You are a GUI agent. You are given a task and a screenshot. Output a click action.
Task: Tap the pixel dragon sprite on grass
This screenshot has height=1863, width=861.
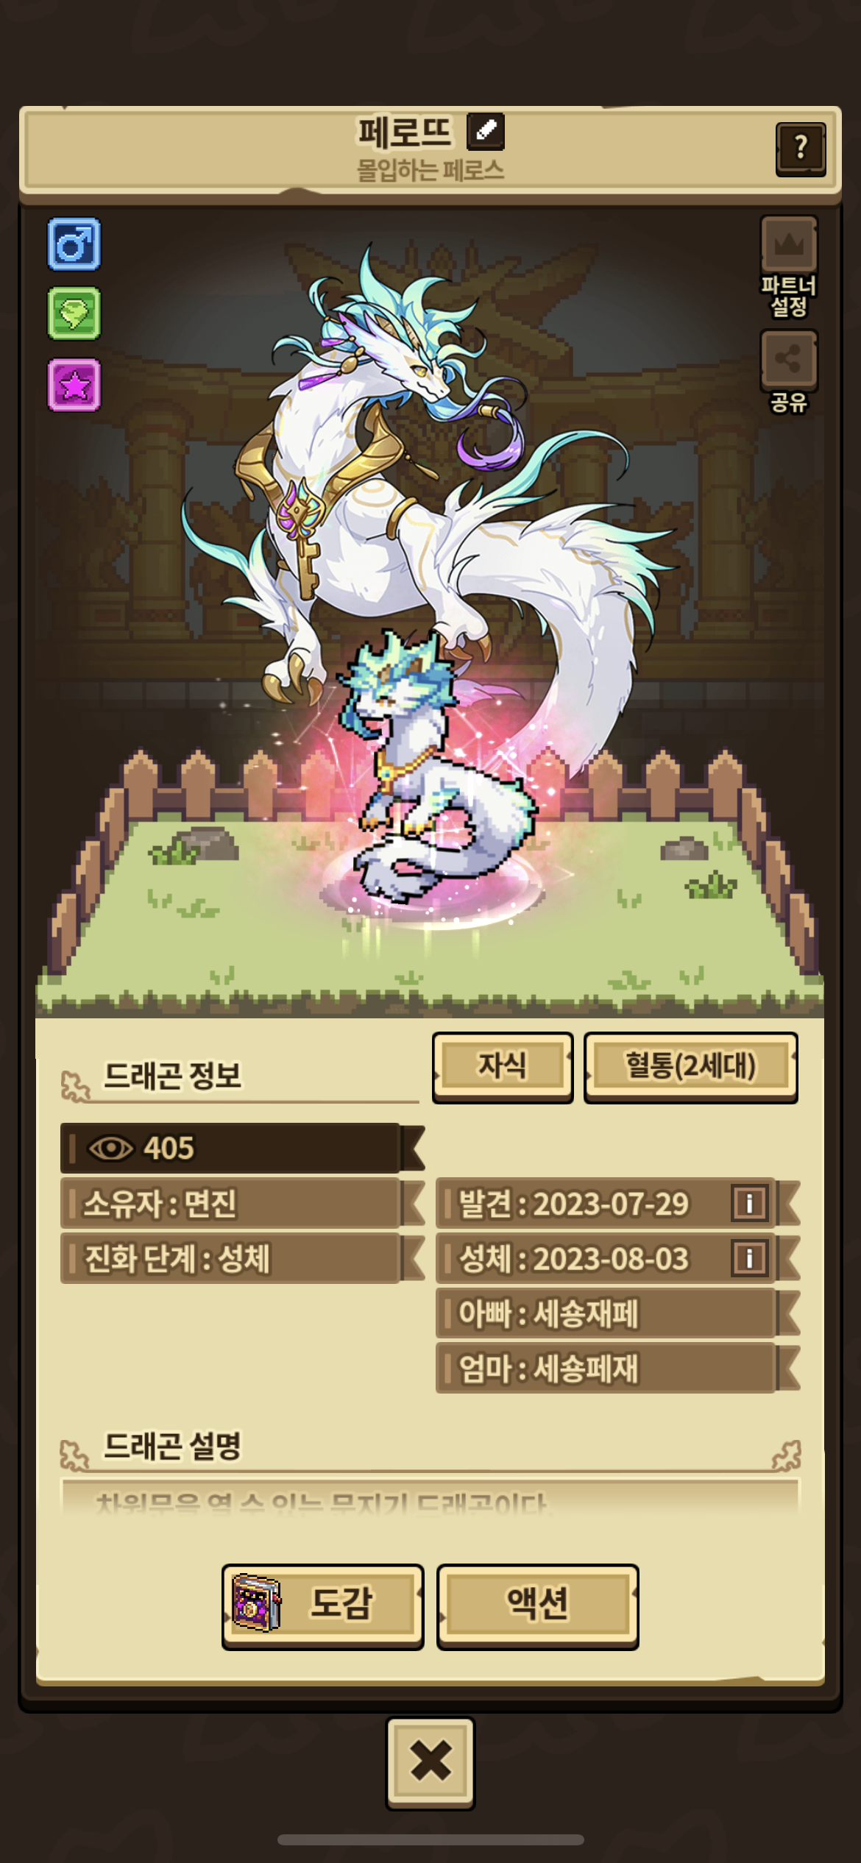434,769
